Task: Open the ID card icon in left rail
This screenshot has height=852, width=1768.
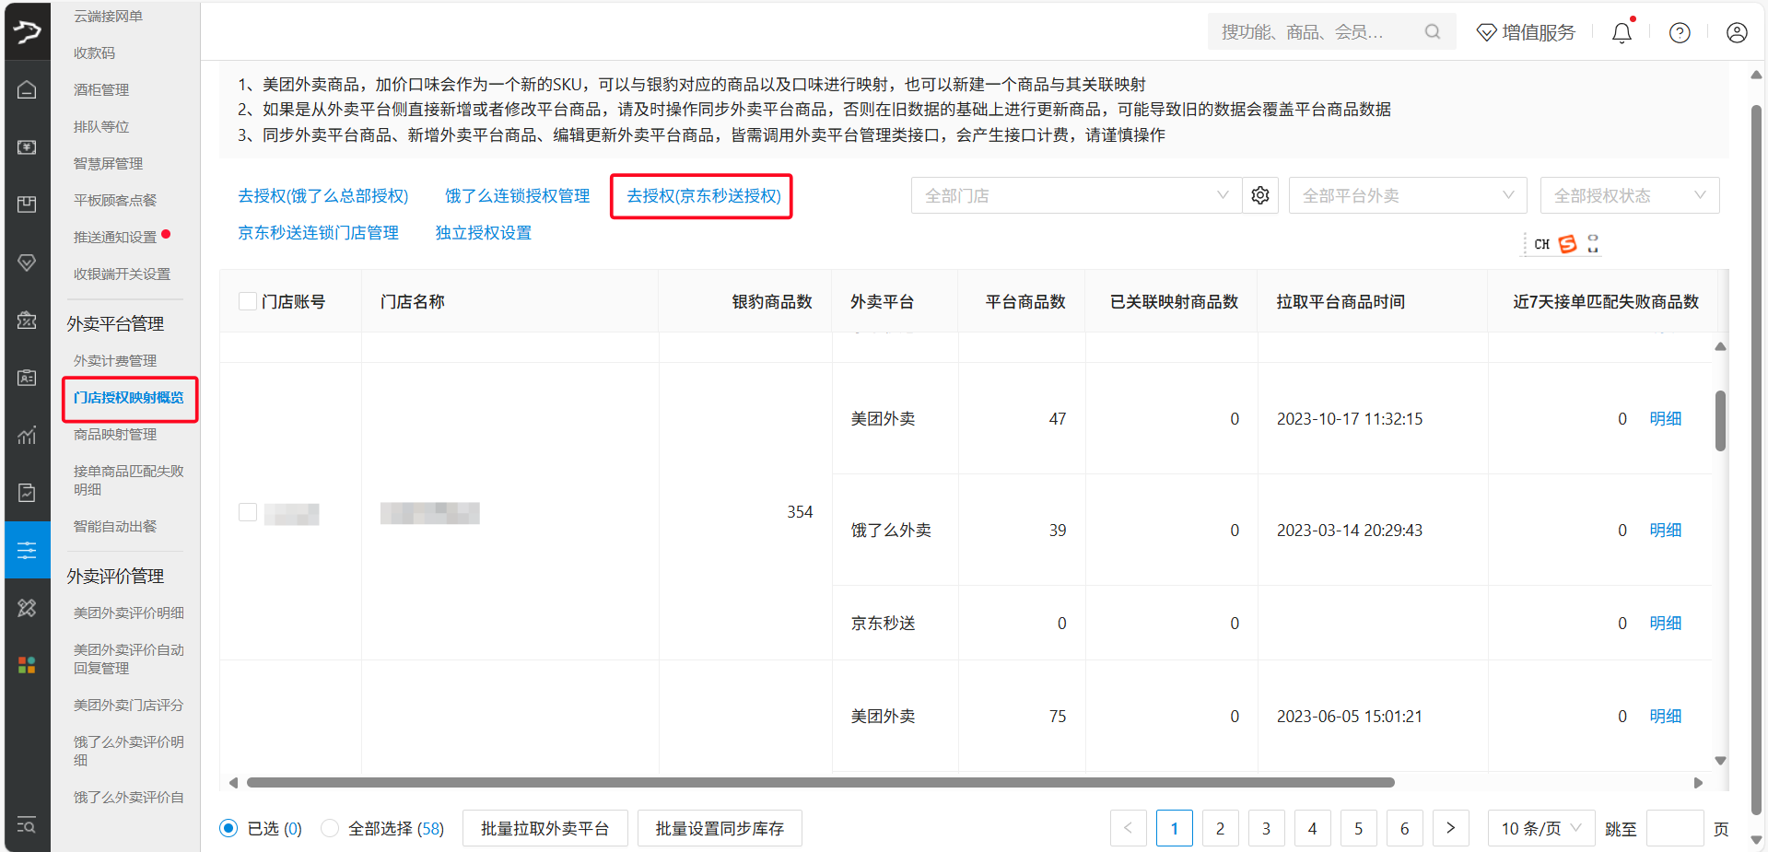Action: click(x=27, y=378)
